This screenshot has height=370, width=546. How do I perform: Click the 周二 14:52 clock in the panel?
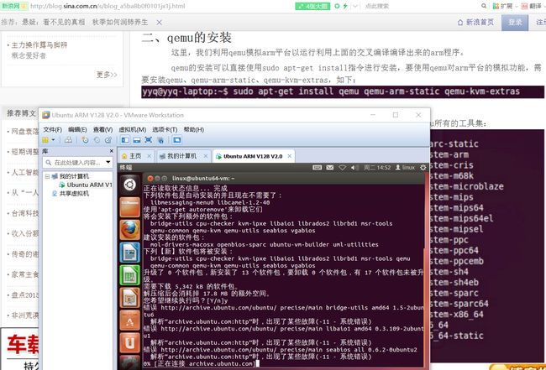(377, 168)
